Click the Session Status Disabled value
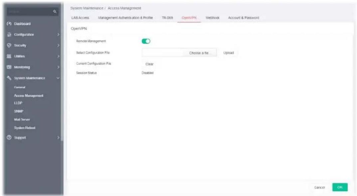 pos(147,73)
